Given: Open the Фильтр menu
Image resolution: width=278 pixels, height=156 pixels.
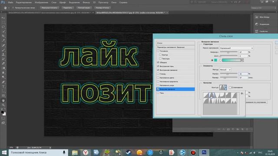Looking at the screenshot, I should [x=86, y=3].
